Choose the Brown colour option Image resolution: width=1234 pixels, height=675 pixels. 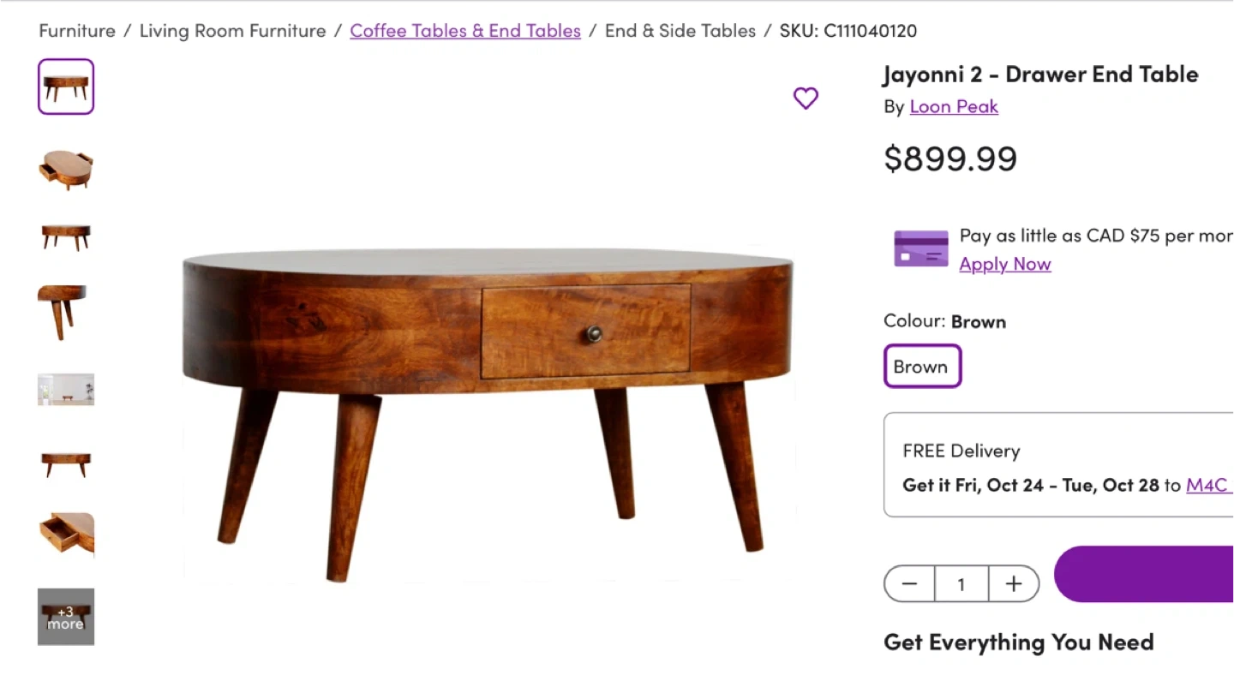pyautogui.click(x=922, y=367)
